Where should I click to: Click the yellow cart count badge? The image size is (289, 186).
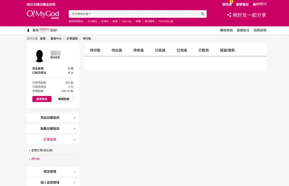coord(231,2)
